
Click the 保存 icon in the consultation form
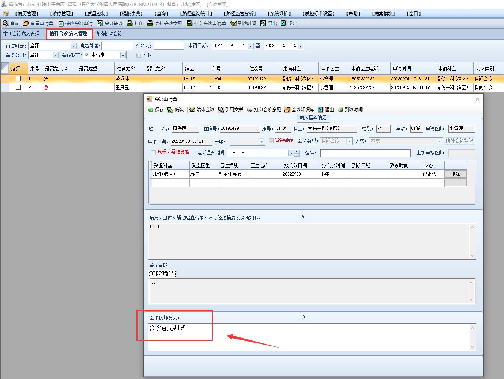point(151,110)
